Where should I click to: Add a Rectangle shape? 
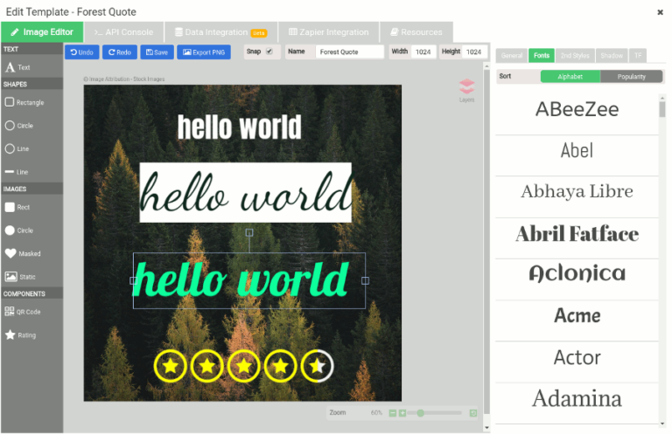(24, 102)
